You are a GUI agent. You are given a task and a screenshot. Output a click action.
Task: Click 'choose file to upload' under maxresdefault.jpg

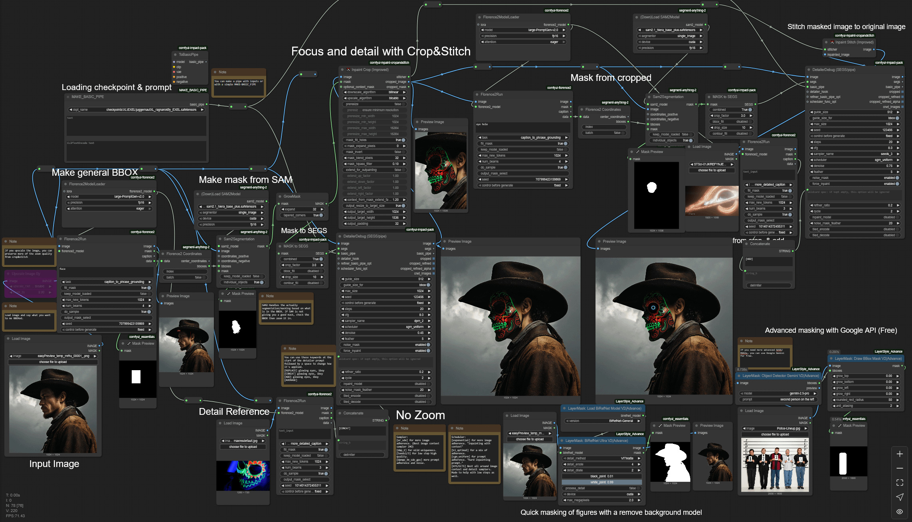point(243,447)
